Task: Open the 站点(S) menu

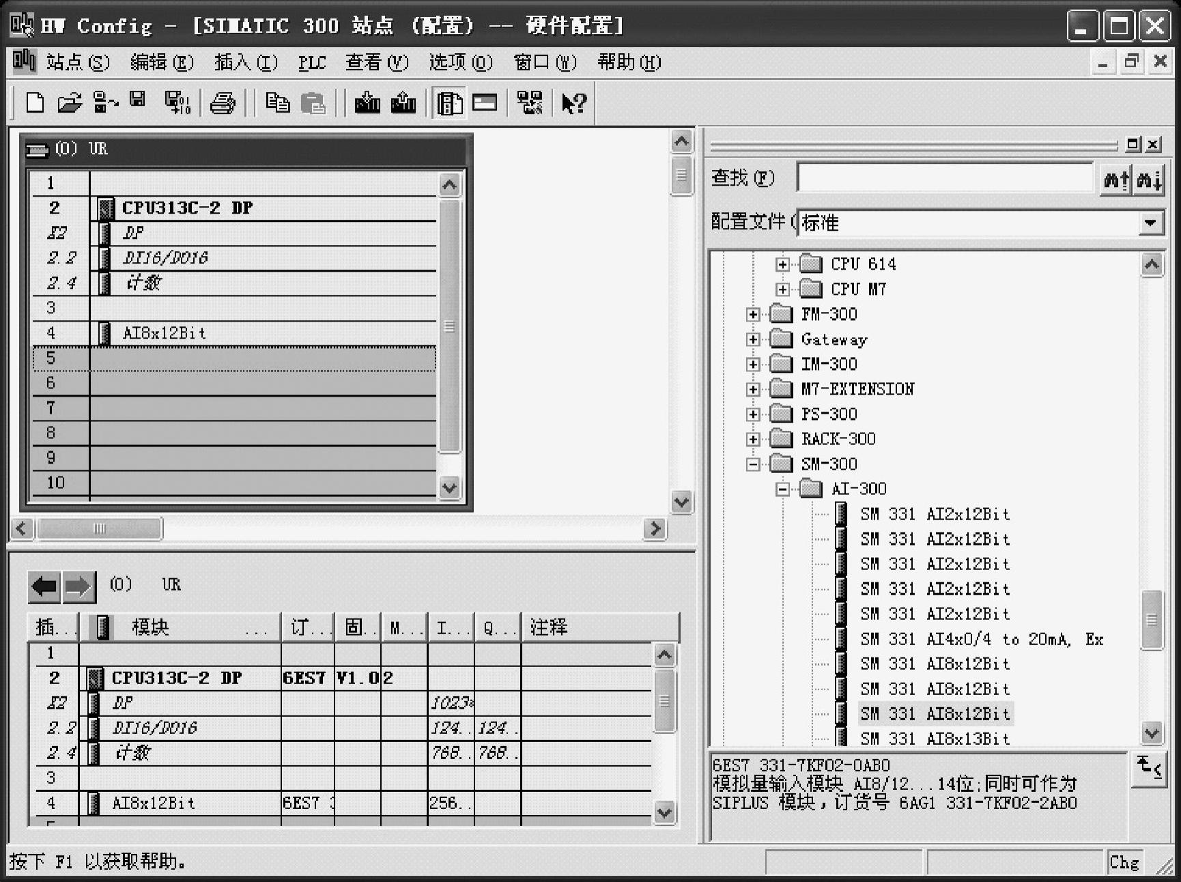Action: tap(78, 62)
